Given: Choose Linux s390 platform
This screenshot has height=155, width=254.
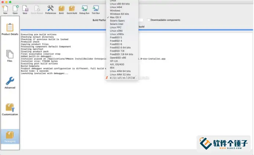Looking at the screenshot, I should [x=116, y=31].
